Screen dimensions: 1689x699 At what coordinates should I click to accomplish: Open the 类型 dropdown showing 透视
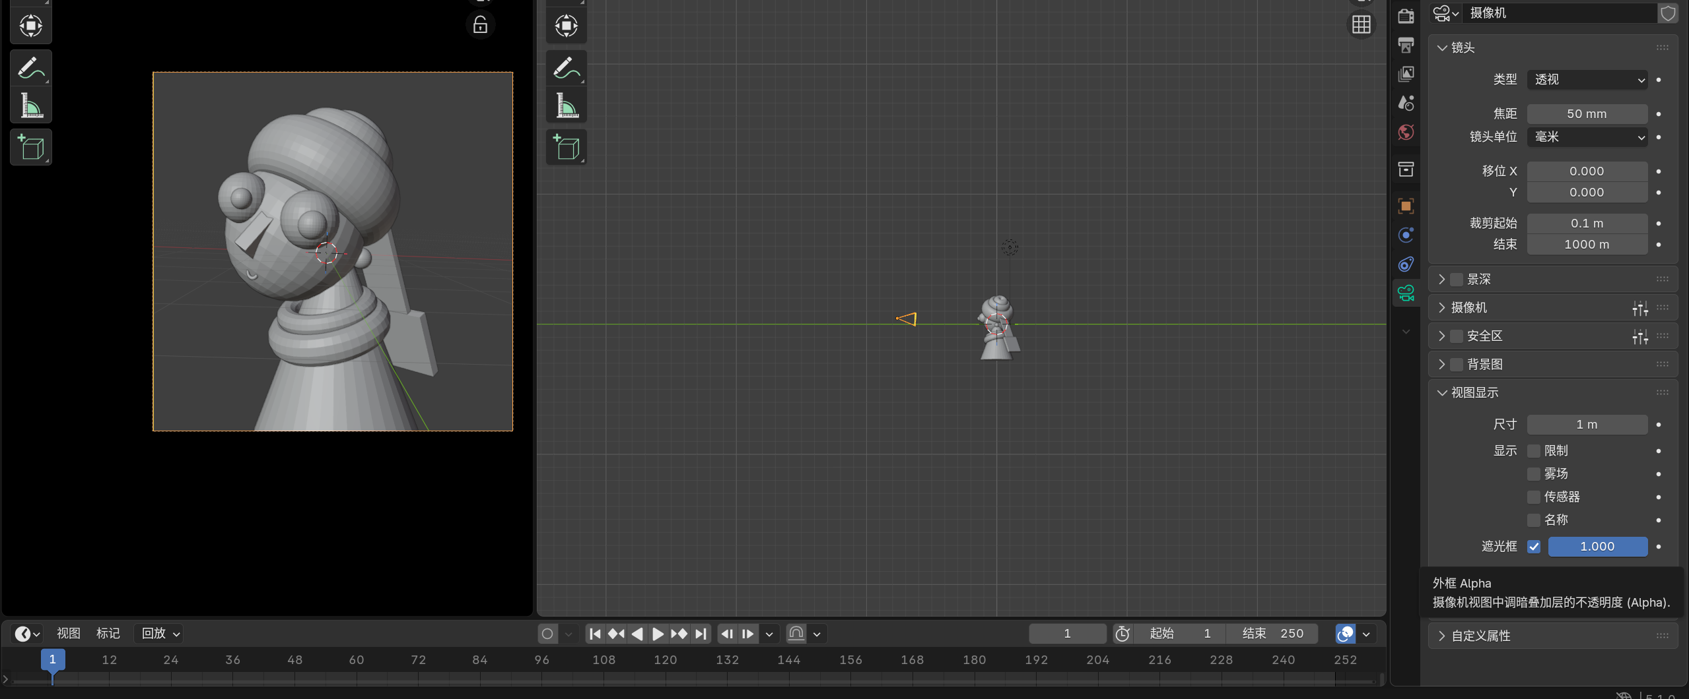click(x=1587, y=79)
